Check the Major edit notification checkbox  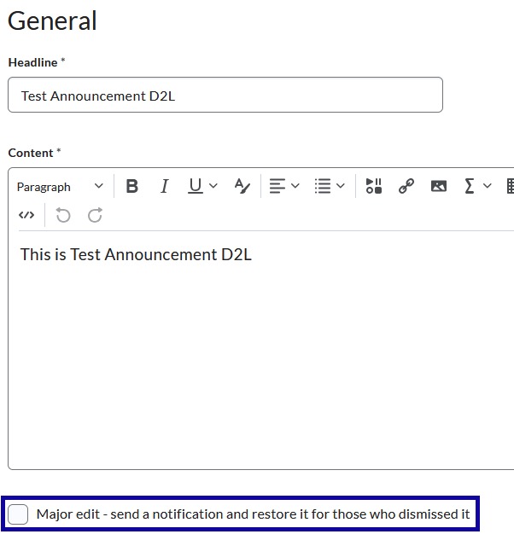tap(18, 514)
